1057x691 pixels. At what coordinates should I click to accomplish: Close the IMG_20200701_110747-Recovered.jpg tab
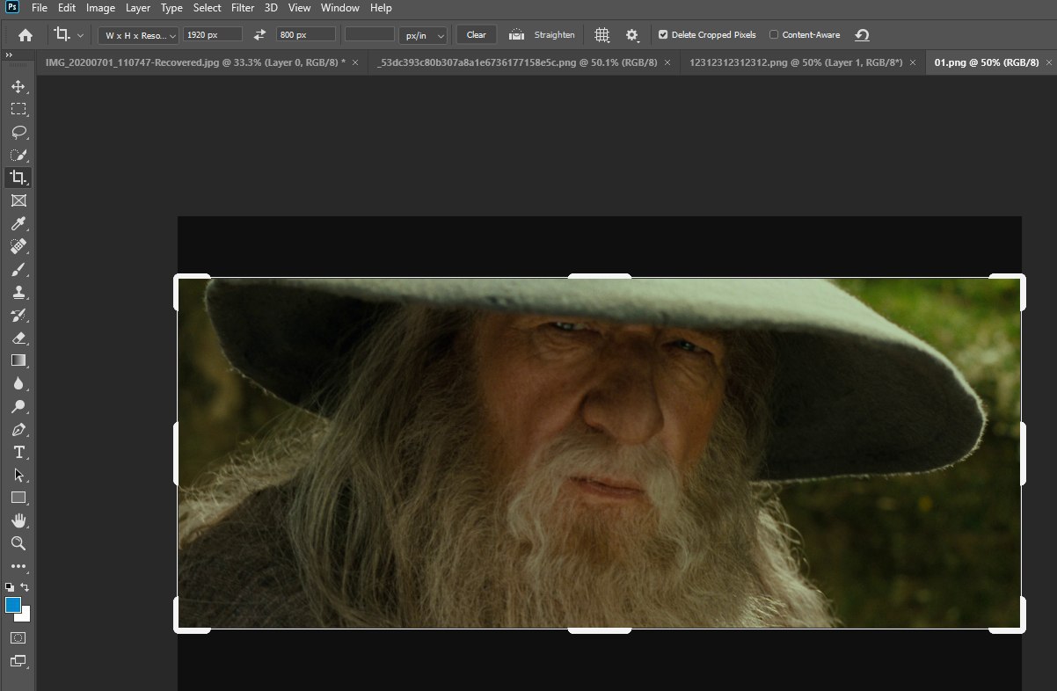[355, 62]
